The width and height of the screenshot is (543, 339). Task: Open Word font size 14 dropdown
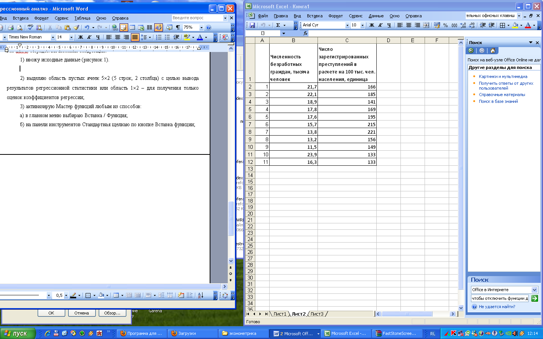71,37
